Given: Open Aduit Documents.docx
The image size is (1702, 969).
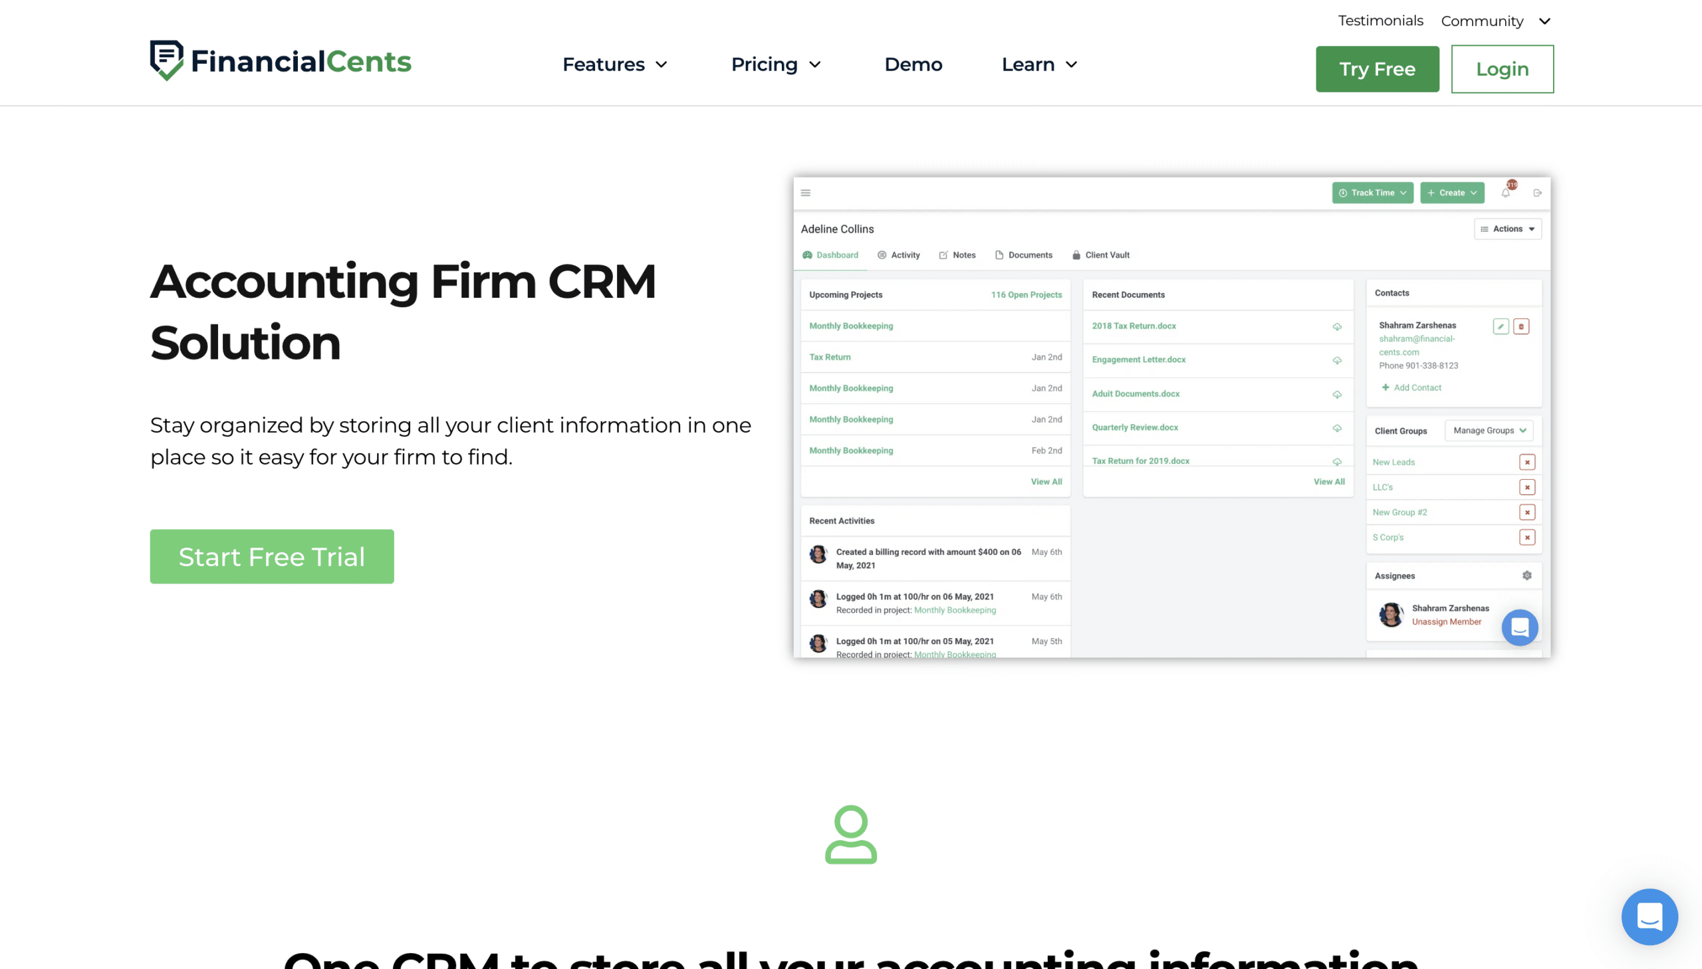Looking at the screenshot, I should point(1136,394).
